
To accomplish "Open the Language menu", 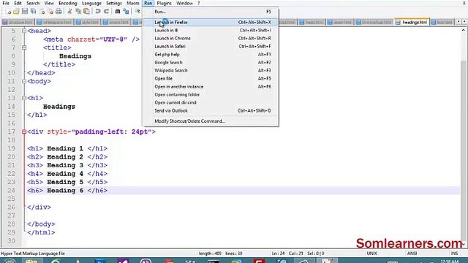I will [x=91, y=3].
